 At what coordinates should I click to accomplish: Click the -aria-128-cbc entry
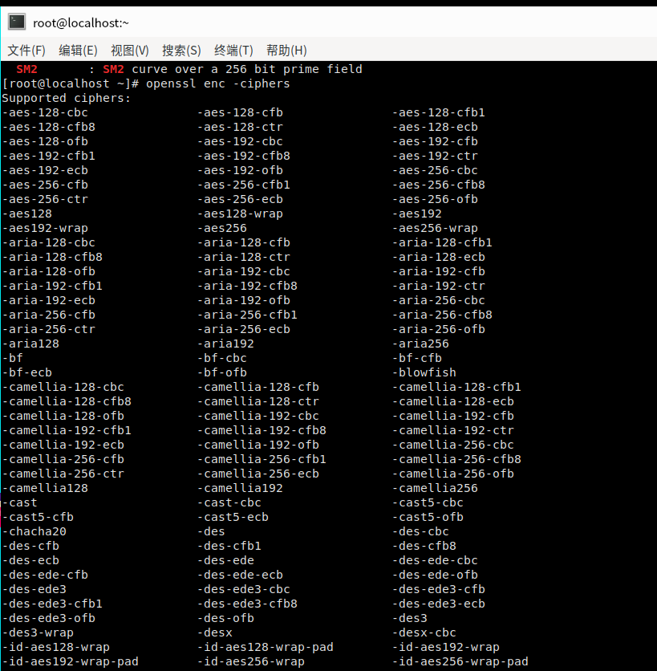pyautogui.click(x=48, y=242)
